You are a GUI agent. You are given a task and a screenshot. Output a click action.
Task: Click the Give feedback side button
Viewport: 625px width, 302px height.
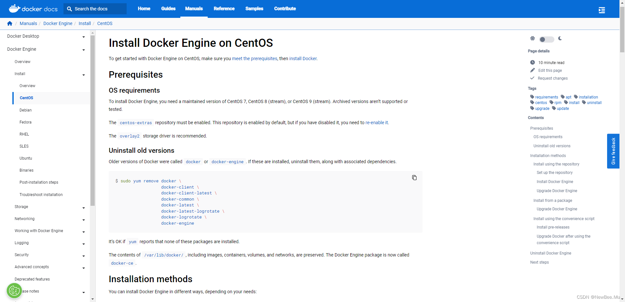[x=613, y=151]
